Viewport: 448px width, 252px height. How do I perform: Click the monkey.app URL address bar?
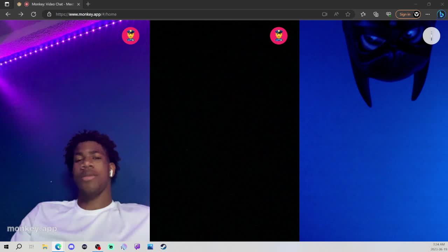175,14
